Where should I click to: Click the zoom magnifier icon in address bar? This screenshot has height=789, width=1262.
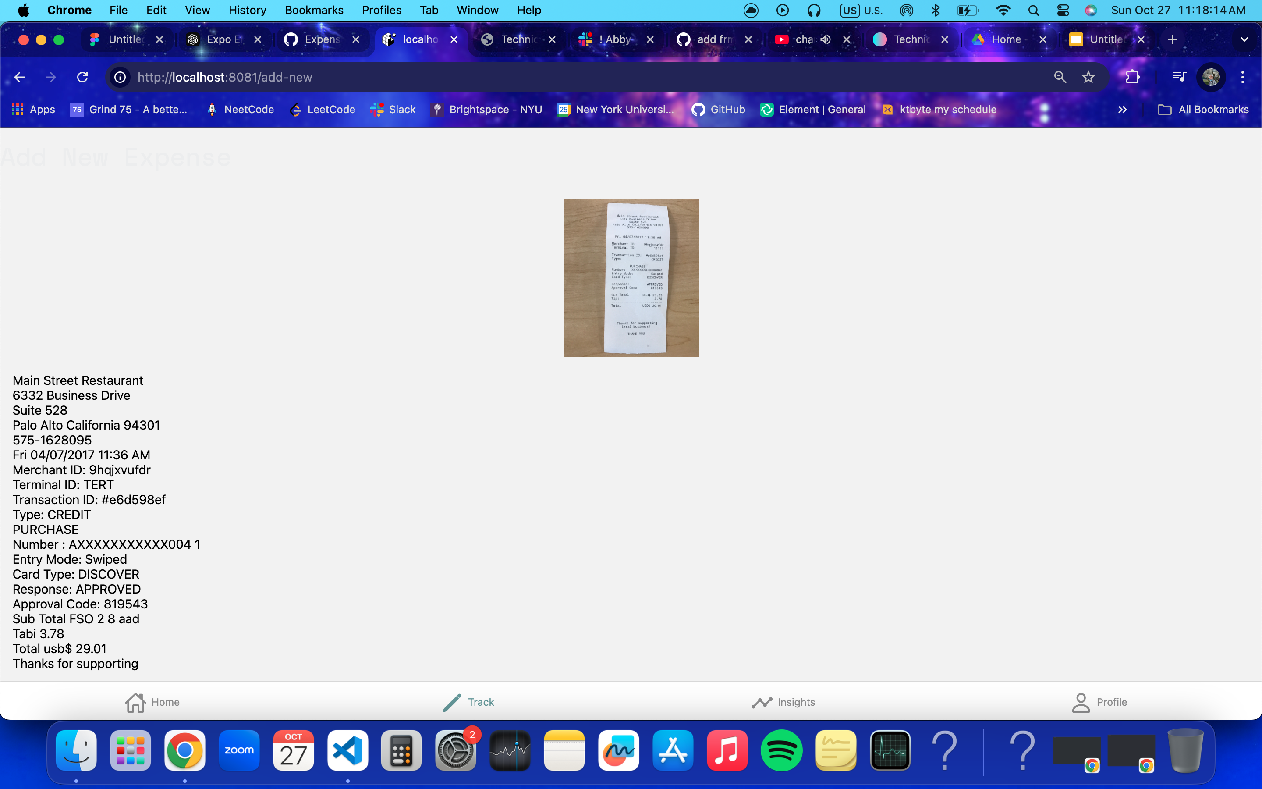click(1060, 77)
